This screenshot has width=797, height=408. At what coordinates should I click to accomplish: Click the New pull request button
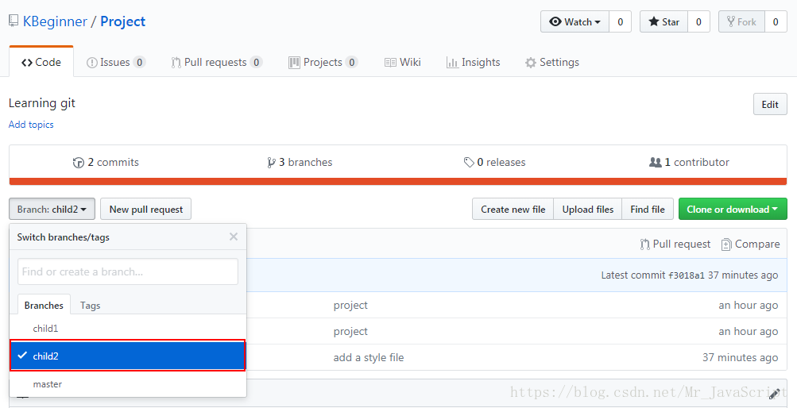point(146,209)
